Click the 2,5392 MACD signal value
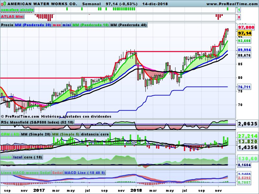 [244, 178]
